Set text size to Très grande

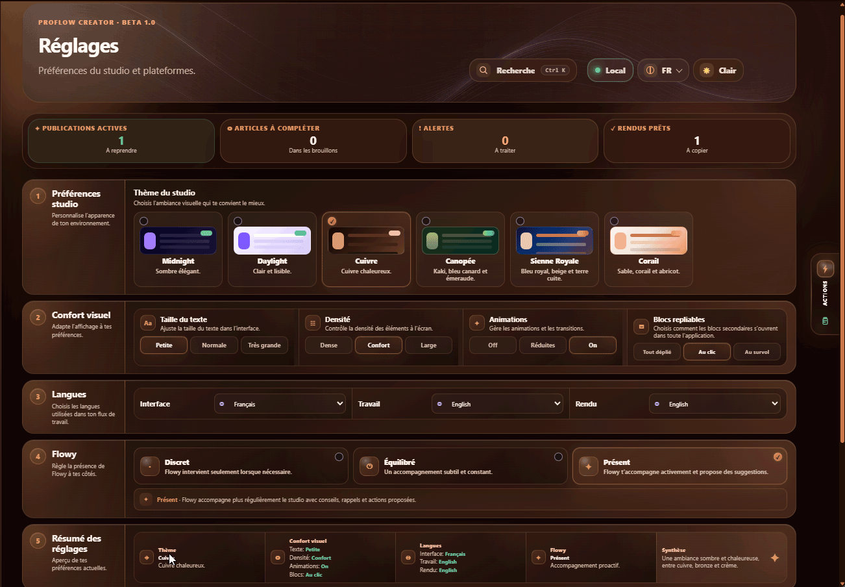coord(264,345)
